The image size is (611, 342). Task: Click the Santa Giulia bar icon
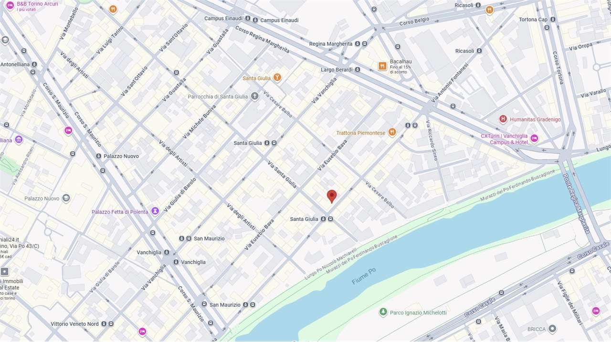tap(277, 78)
